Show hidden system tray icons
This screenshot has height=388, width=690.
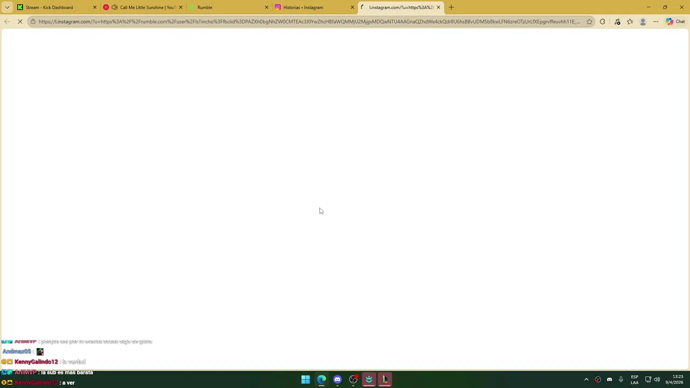[586, 379]
